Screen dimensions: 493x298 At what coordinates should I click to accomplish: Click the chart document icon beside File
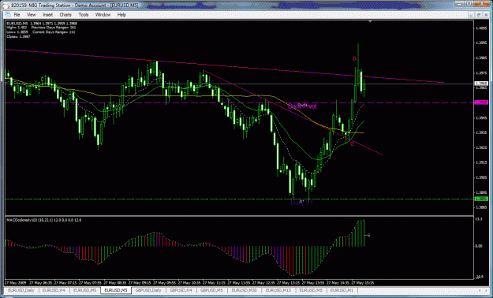click(x=7, y=15)
